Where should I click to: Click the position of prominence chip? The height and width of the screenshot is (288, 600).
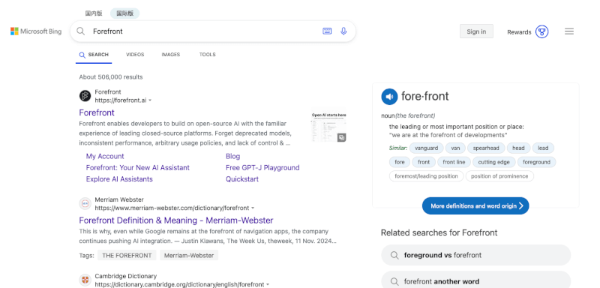click(x=499, y=176)
